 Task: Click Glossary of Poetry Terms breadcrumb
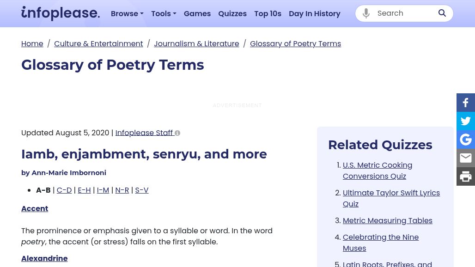coord(295,43)
